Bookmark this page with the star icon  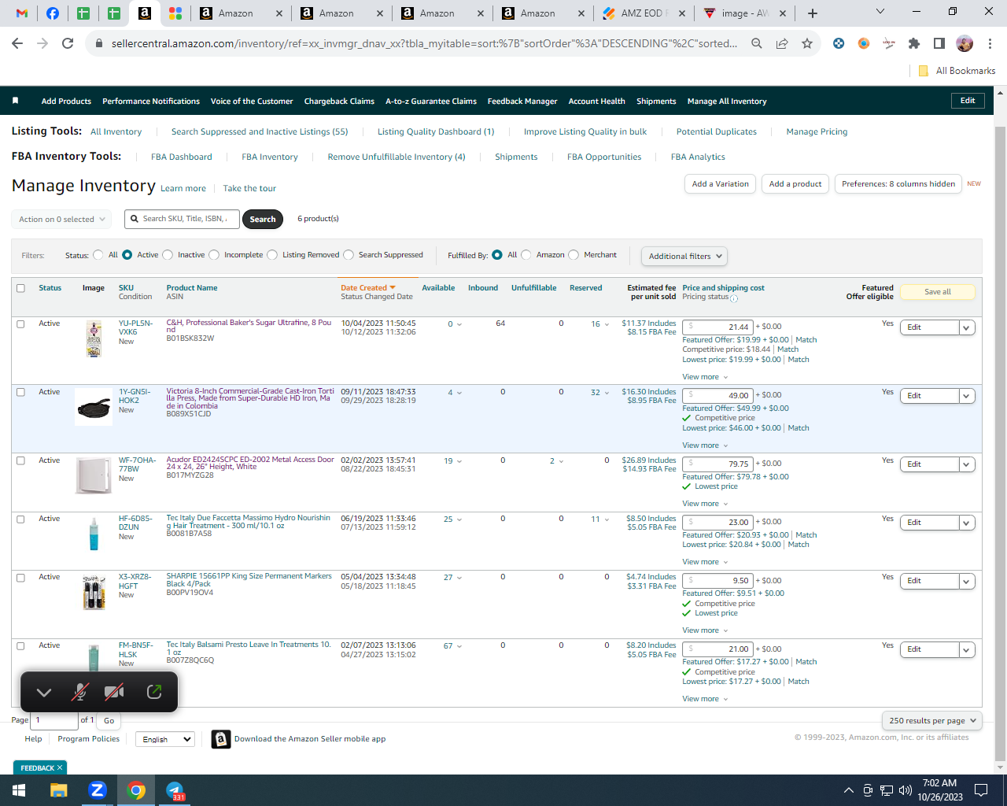pyautogui.click(x=807, y=43)
